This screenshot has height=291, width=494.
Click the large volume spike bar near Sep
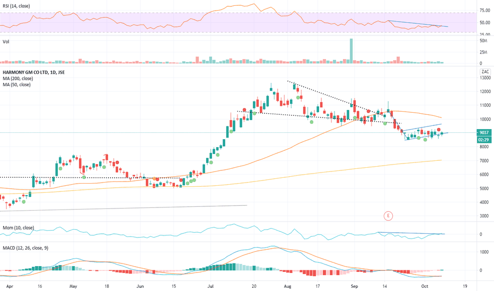351,51
